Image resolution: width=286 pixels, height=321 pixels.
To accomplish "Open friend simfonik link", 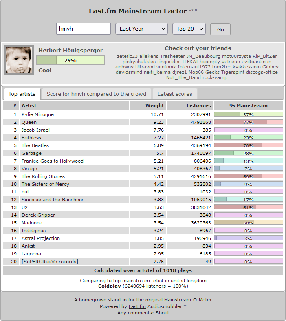I will point(166,67).
